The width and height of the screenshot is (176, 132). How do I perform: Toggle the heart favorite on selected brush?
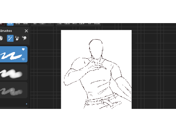coord(23,49)
